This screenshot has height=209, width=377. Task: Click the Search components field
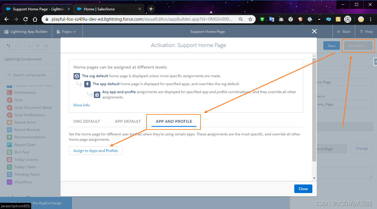point(31,75)
